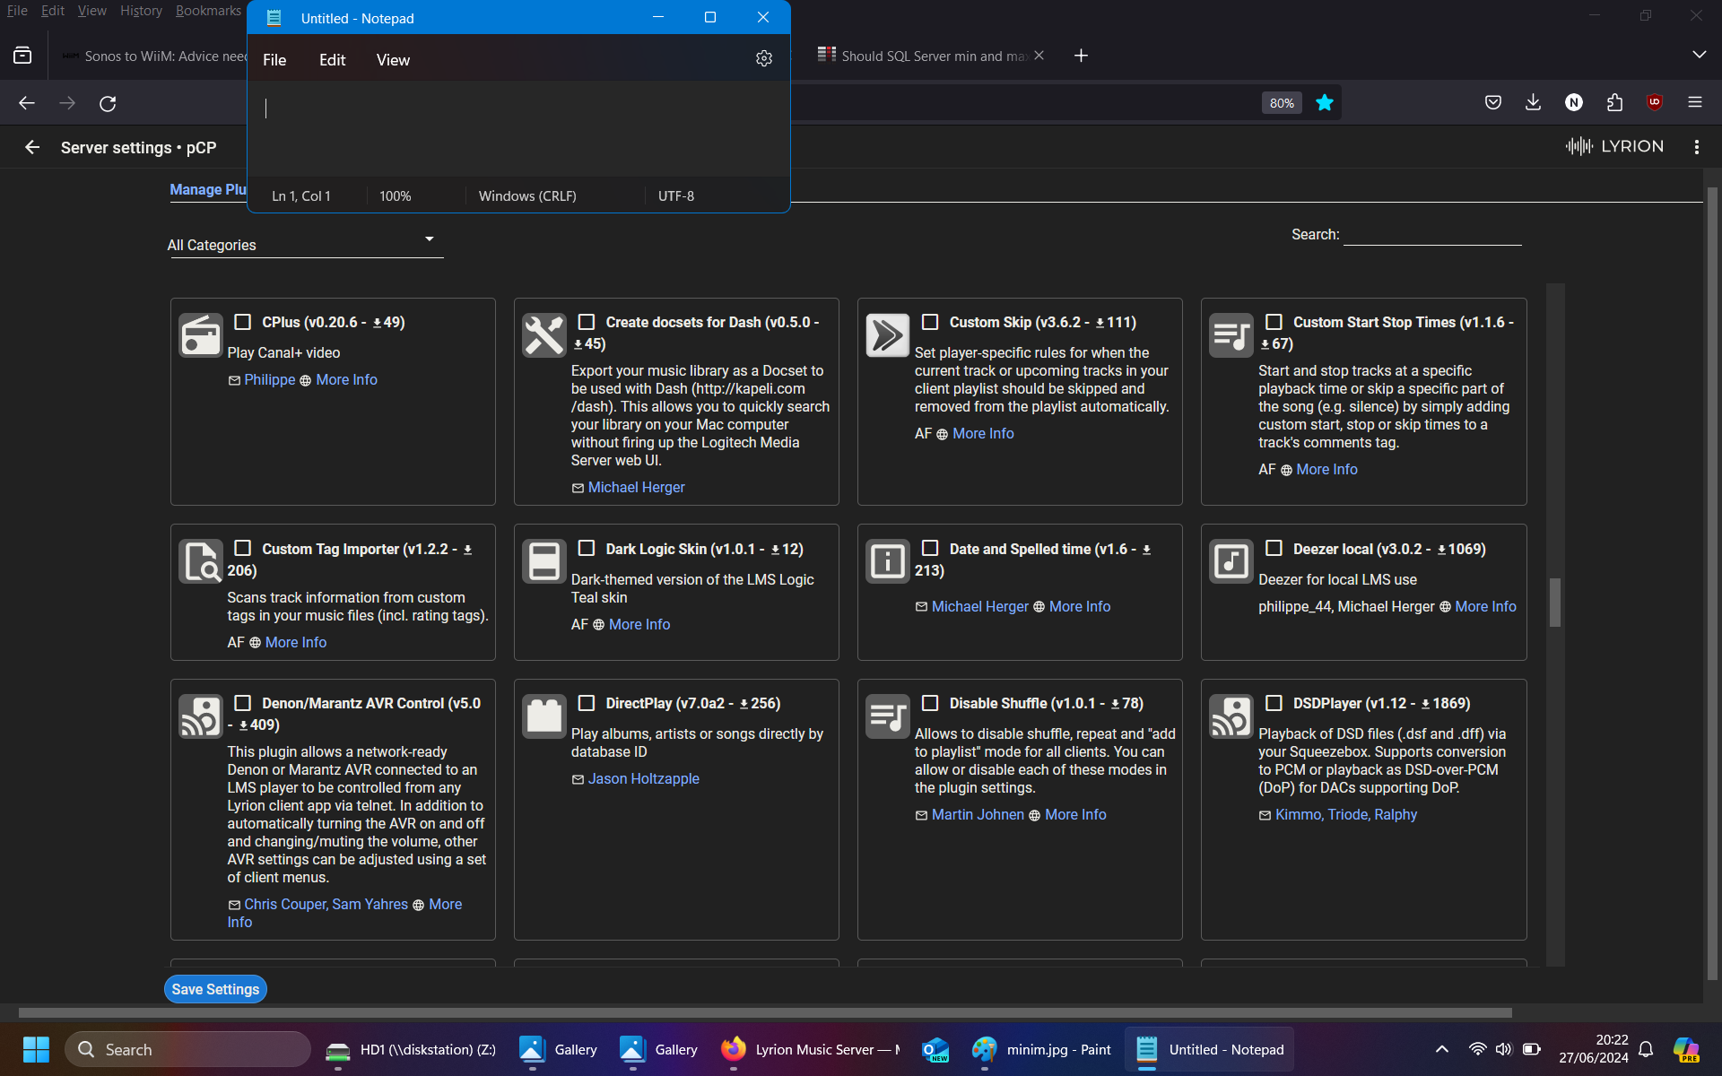Open the Firefox downloads arrow icon
This screenshot has height=1076, width=1722.
(x=1533, y=103)
